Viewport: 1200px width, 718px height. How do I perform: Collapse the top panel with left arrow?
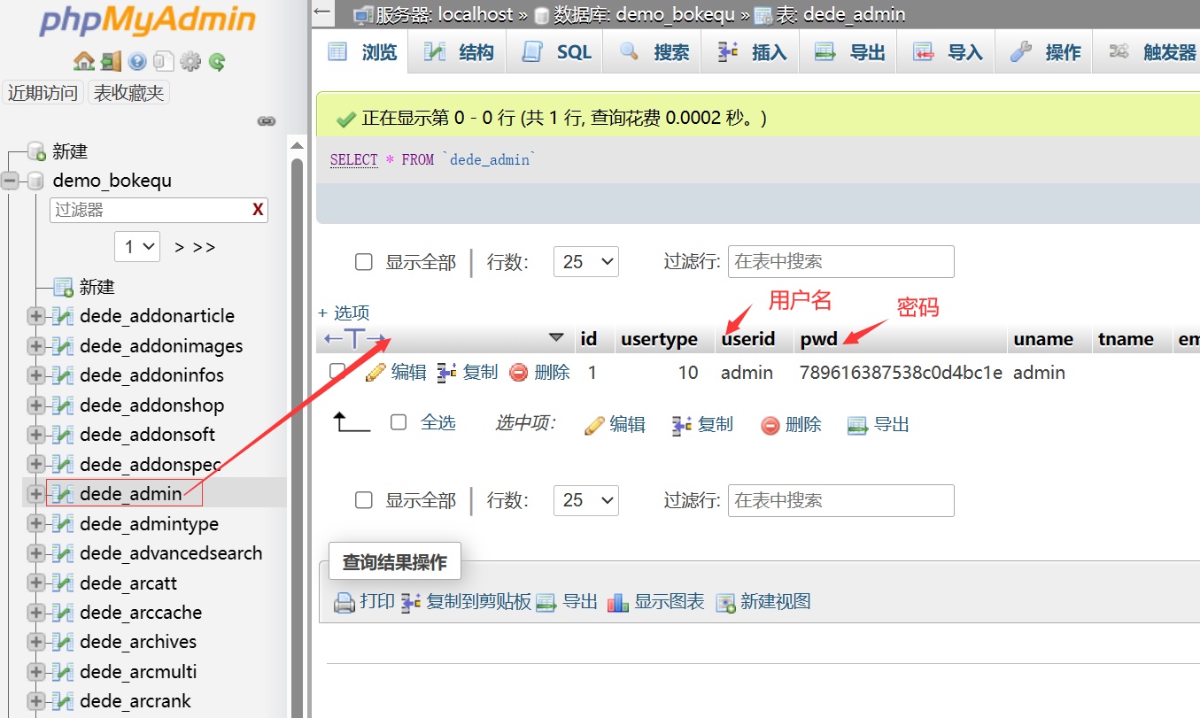coord(323,13)
